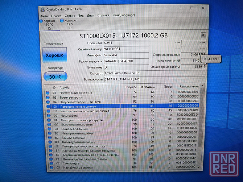
Task: Click the 30 °C temperature button
Action: [54, 76]
